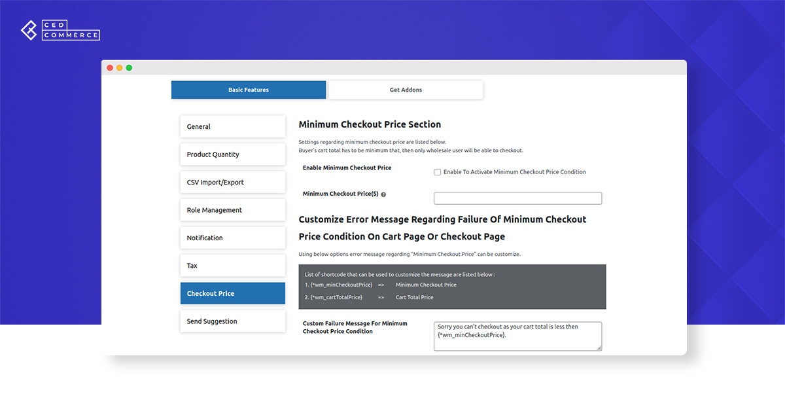This screenshot has height=411, width=785.
Task: Select the Checkout Price sidebar item
Action: click(x=233, y=293)
